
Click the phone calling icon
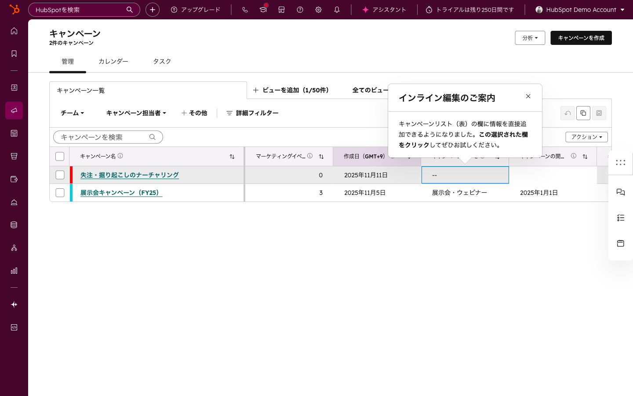coord(245,10)
